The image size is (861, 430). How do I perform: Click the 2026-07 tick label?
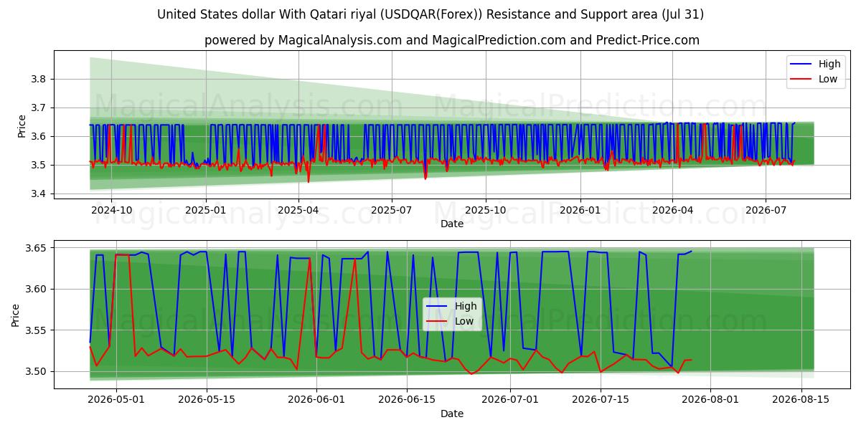[x=766, y=210]
